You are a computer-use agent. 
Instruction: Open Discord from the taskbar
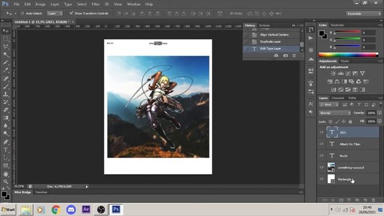coord(71,209)
